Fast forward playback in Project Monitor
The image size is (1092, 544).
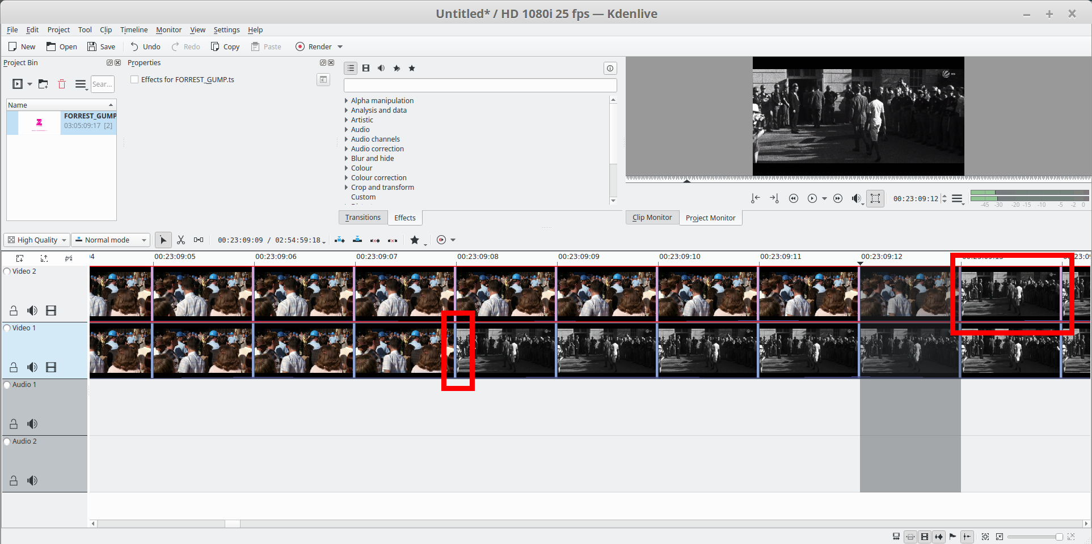838,198
